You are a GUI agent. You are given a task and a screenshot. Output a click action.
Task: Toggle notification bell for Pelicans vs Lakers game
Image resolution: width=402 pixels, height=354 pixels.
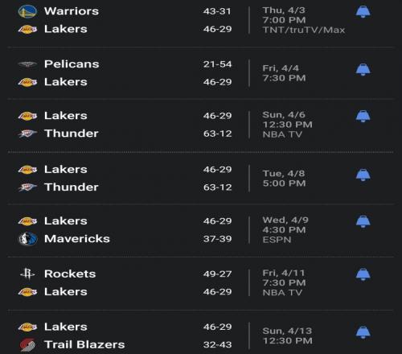pos(363,70)
